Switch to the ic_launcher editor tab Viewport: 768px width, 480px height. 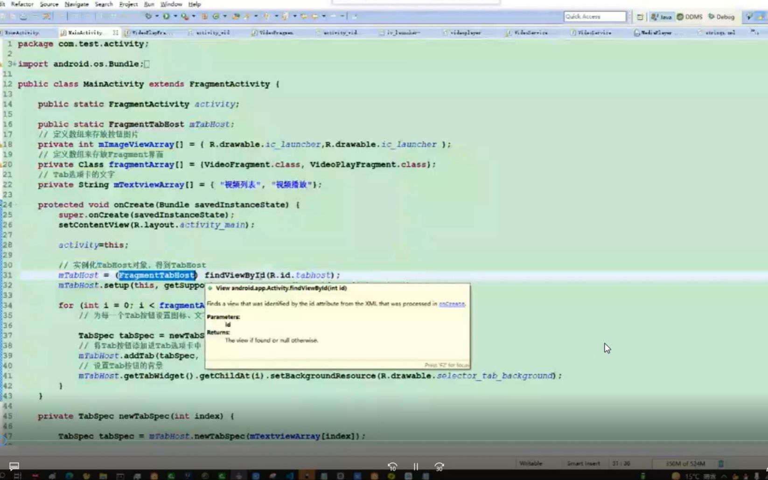click(x=399, y=33)
